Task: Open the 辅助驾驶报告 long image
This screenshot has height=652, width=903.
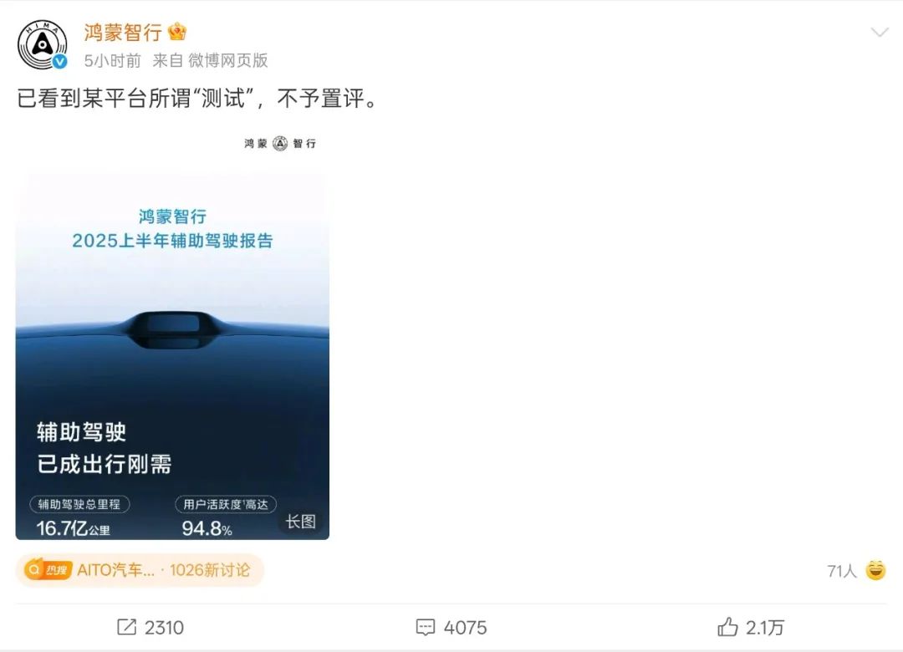Action: coord(172,355)
